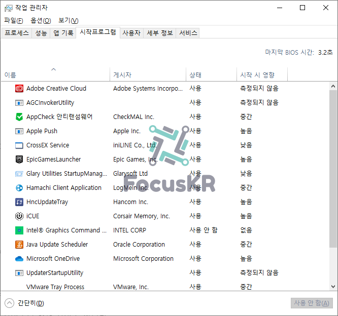Switch to the 성능 tab
This screenshot has width=338, height=316.
(x=41, y=33)
